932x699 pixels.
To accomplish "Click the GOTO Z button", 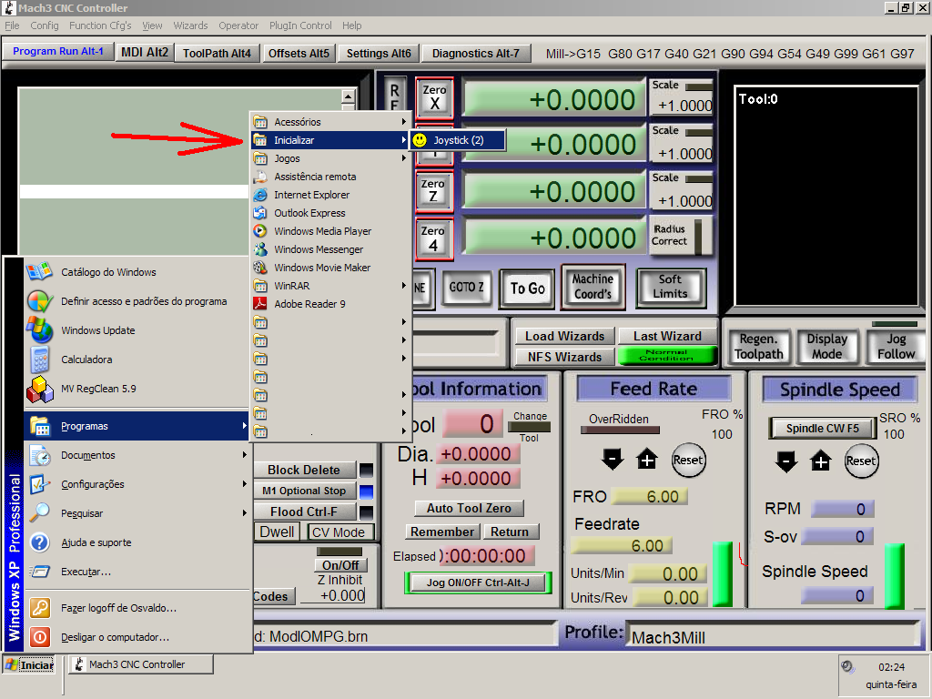I will [x=467, y=288].
